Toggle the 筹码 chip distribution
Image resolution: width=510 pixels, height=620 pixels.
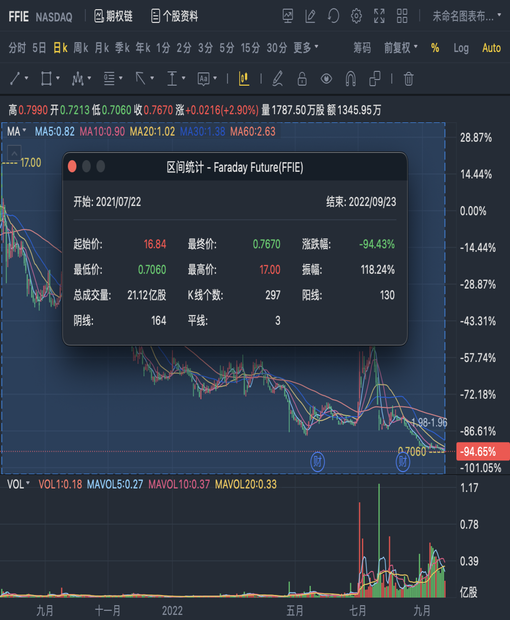(x=362, y=48)
